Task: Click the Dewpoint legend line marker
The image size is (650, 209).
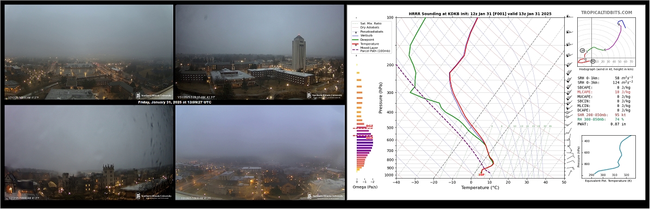Action: click(x=355, y=40)
